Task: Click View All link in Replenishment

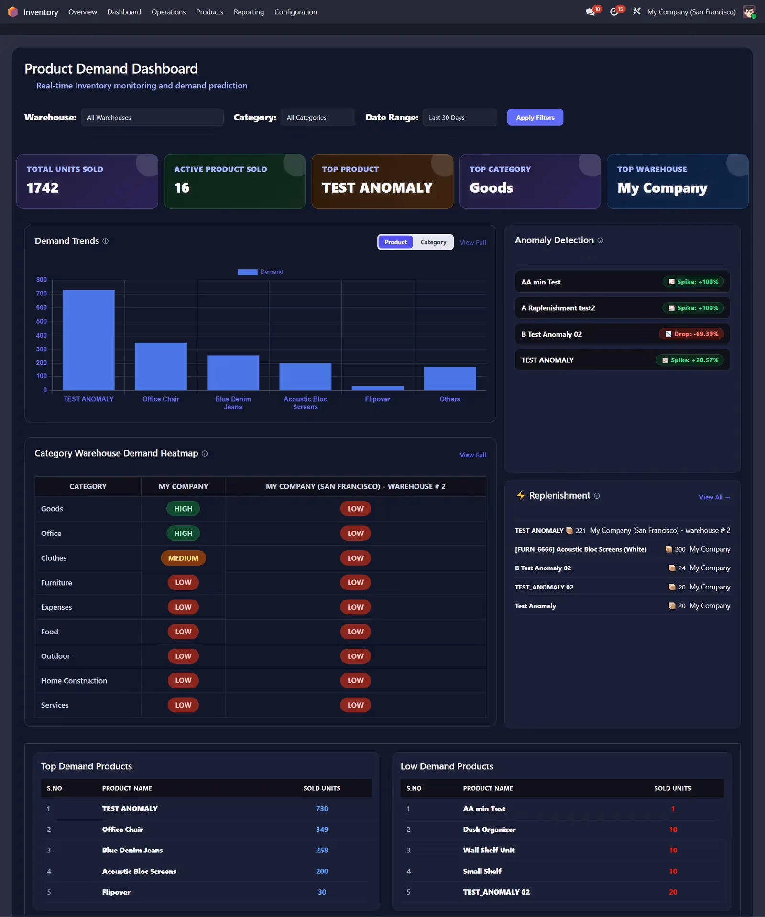Action: click(714, 497)
